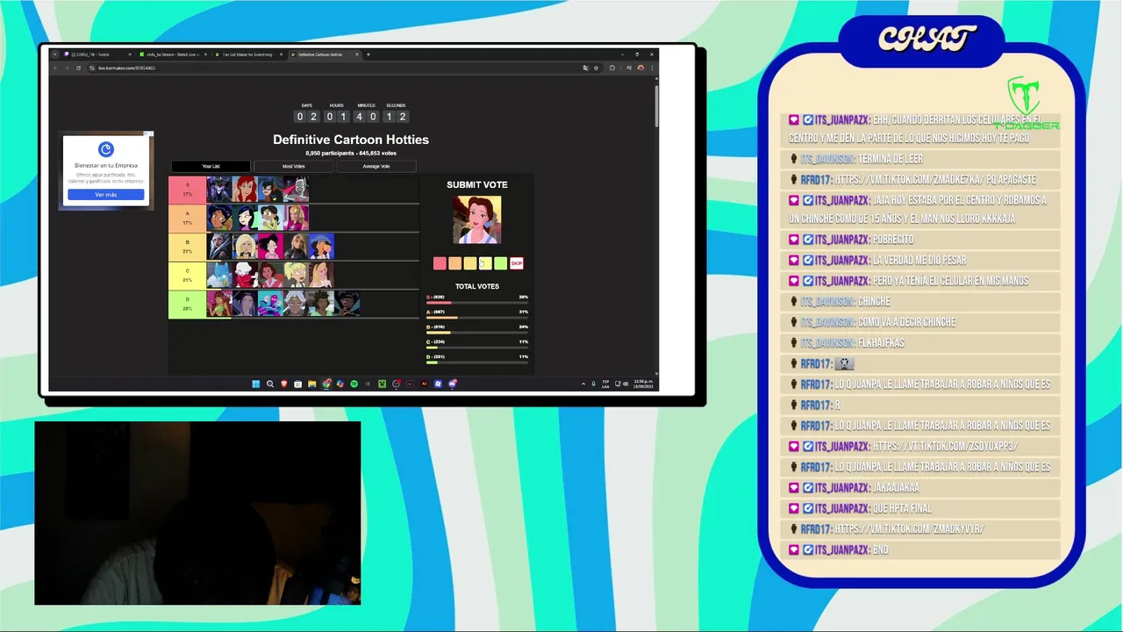
Task: Open Chrome icon on taskbar
Action: click(x=326, y=384)
